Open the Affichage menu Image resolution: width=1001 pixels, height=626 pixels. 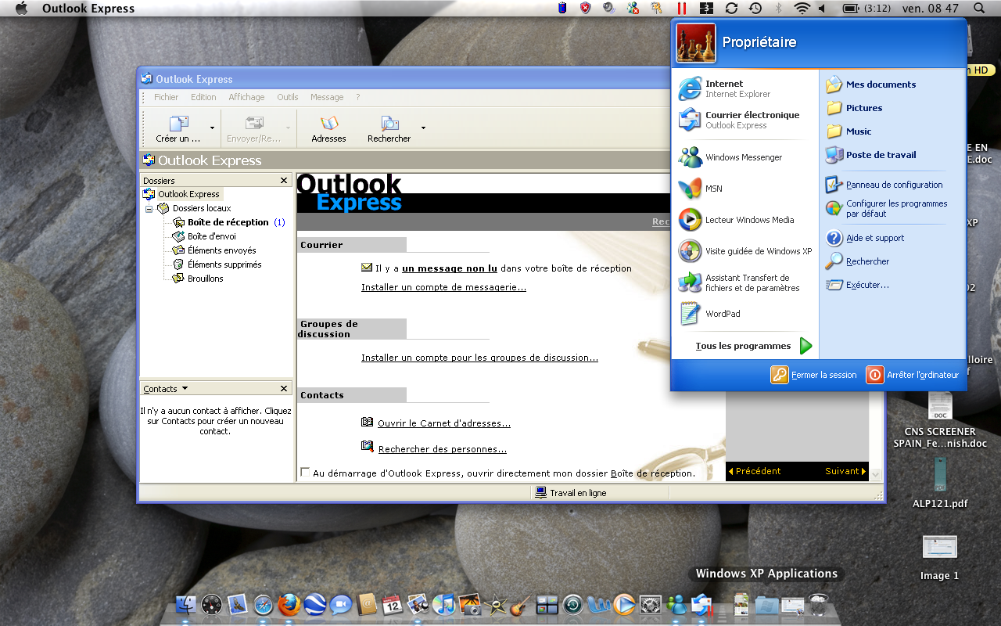click(x=246, y=97)
